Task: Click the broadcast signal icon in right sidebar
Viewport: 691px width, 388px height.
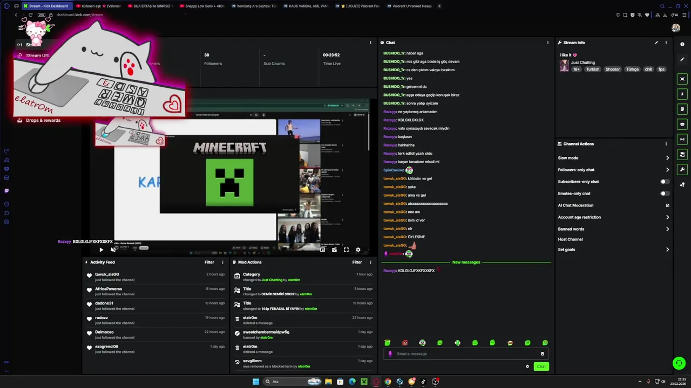Action: [x=682, y=140]
